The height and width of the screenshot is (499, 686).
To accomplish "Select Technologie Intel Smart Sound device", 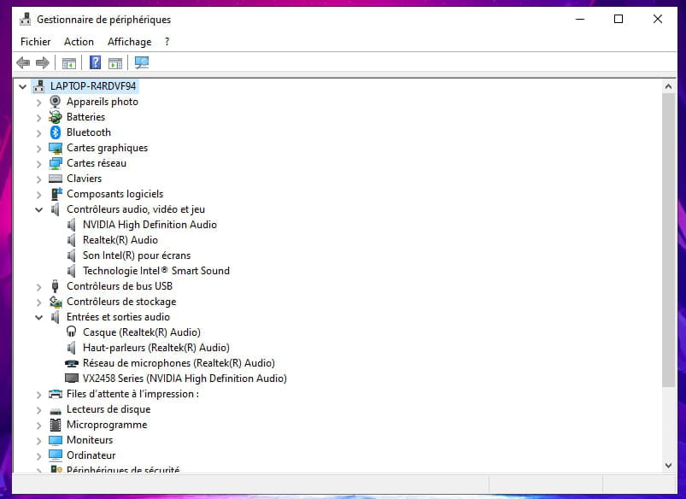I will [156, 271].
